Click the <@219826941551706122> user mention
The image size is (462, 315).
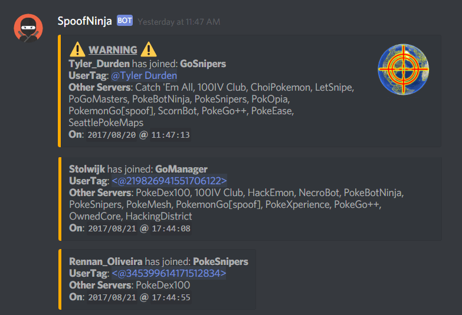pyautogui.click(x=169, y=181)
